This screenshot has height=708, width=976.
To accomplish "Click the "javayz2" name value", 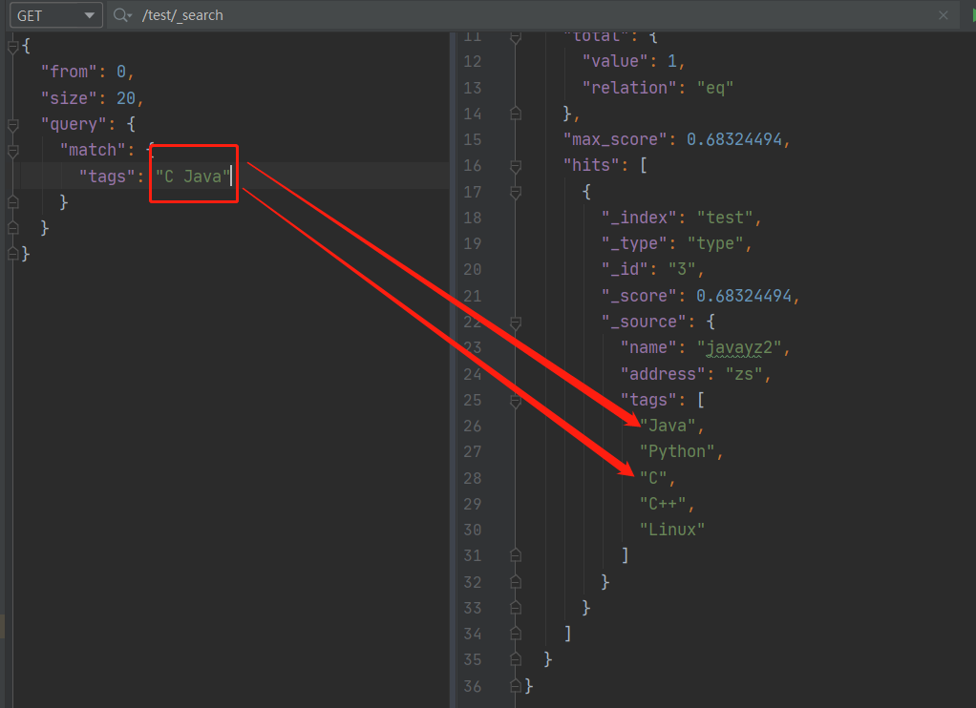I will point(739,347).
